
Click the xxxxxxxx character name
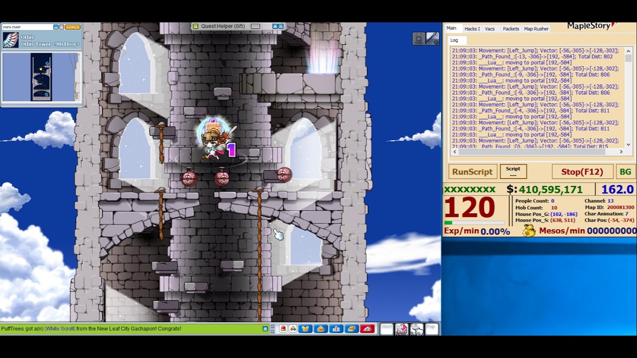point(469,189)
